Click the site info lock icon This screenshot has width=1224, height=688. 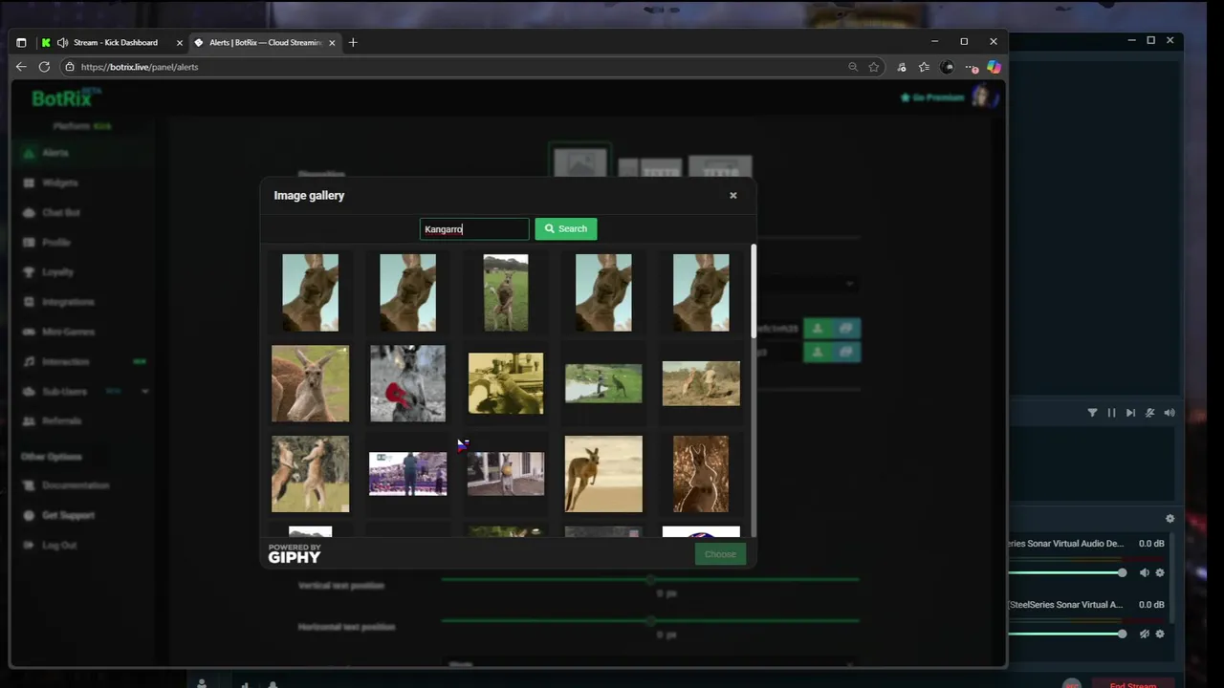(69, 67)
